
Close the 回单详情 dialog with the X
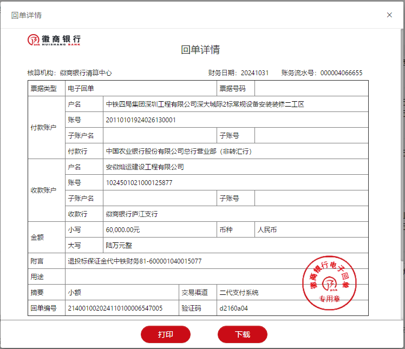[389, 15]
